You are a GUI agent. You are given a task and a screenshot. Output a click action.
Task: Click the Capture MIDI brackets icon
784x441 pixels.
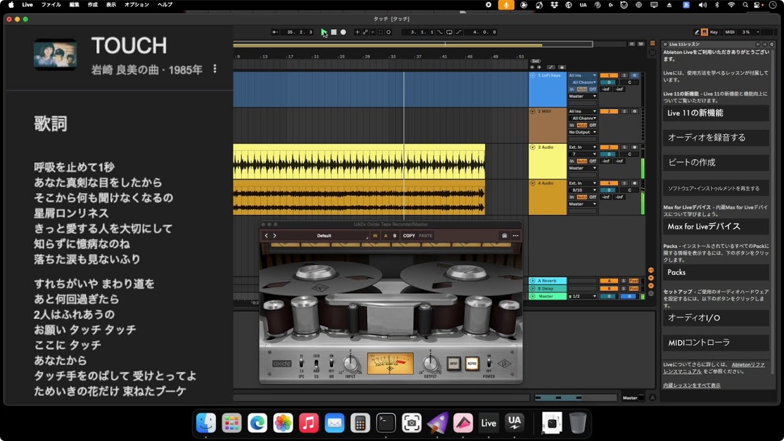380,32
